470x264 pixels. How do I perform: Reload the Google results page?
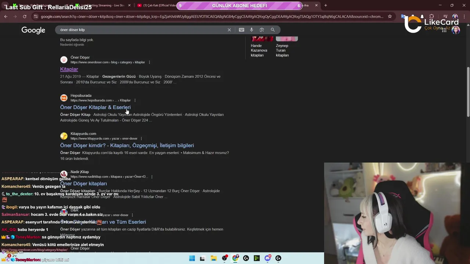point(25,16)
